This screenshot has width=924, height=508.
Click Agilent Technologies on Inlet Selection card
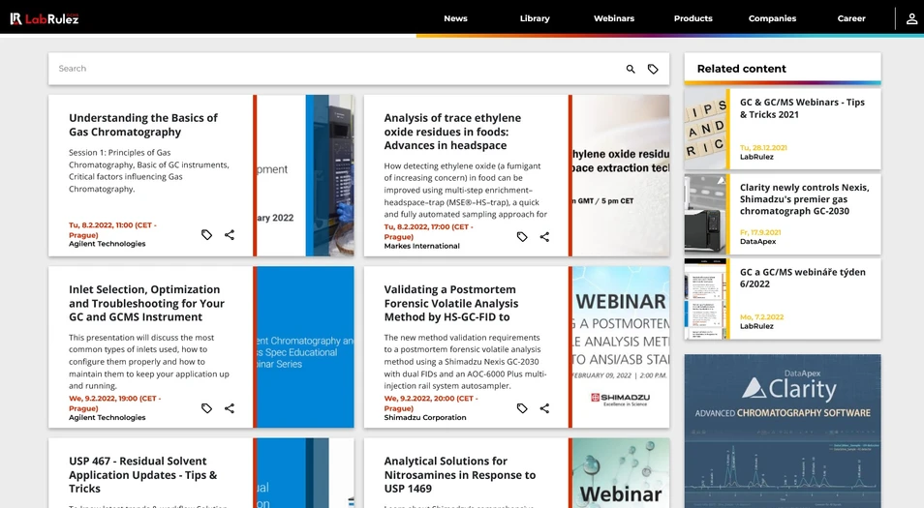pyautogui.click(x=107, y=417)
